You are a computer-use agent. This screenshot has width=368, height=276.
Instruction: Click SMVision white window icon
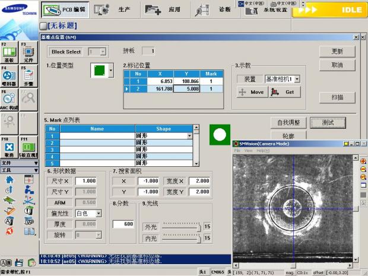click(363, 185)
